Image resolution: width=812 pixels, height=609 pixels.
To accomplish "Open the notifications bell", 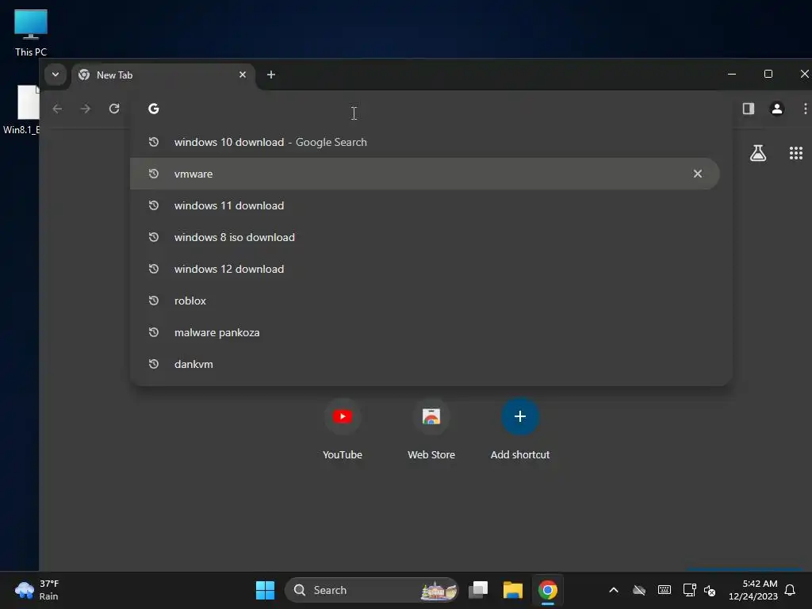I will click(790, 590).
